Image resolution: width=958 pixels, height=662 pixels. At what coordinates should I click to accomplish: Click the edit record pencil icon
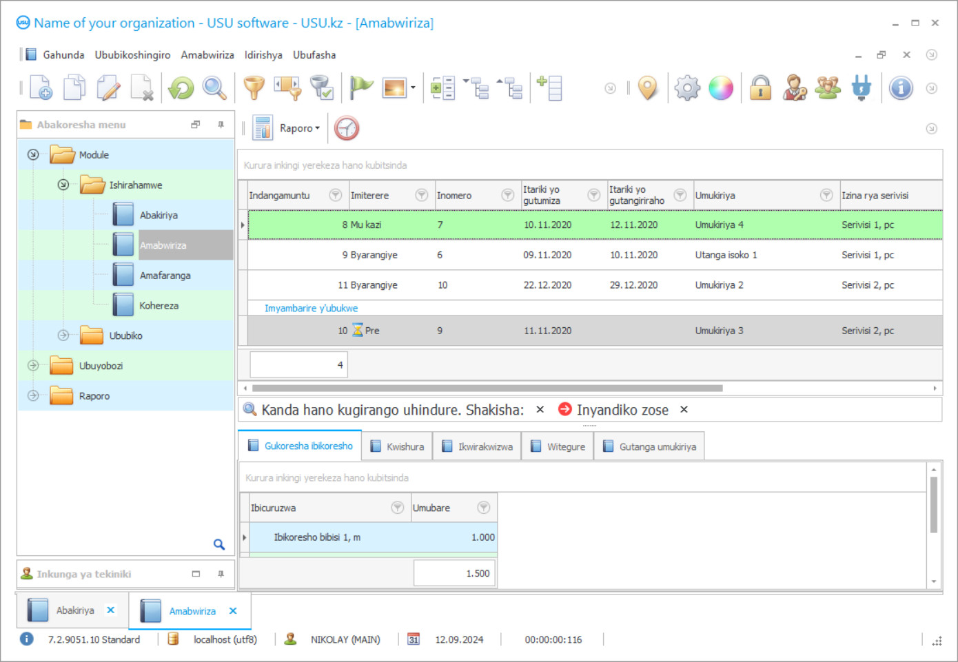108,88
